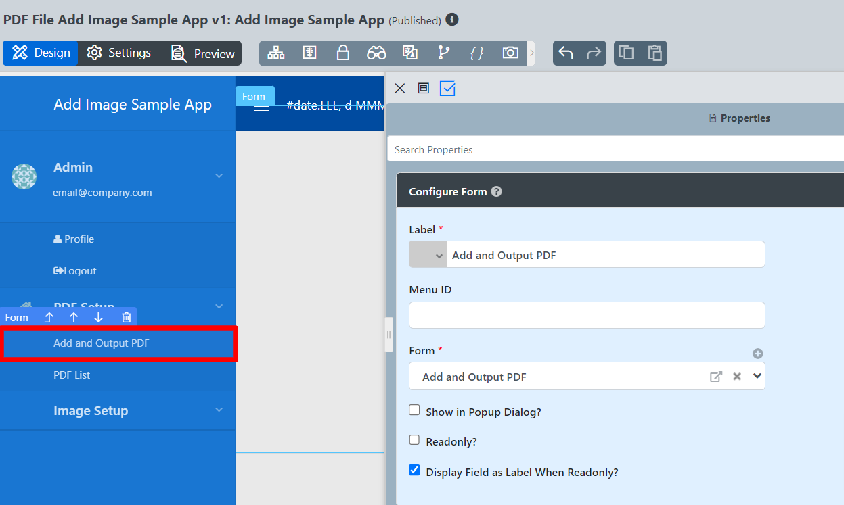Click the undo arrow icon

point(566,53)
